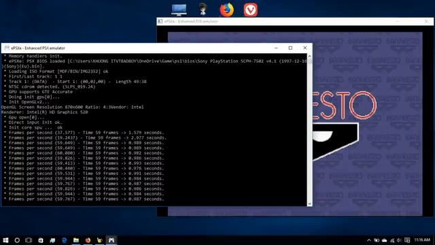Open the Action Center notifications icon
The width and height of the screenshot is (435, 245).
pyautogui.click(x=407, y=240)
